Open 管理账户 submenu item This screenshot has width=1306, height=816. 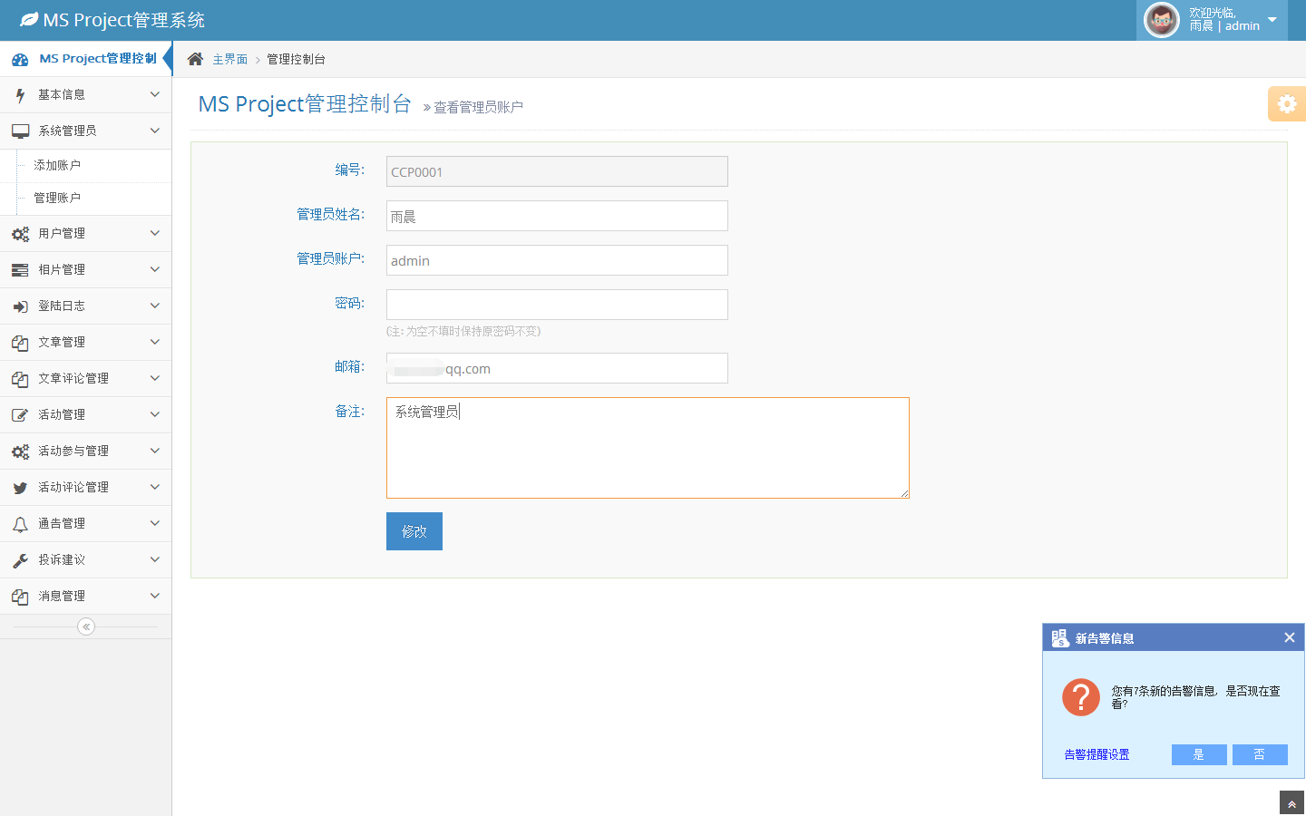point(57,198)
